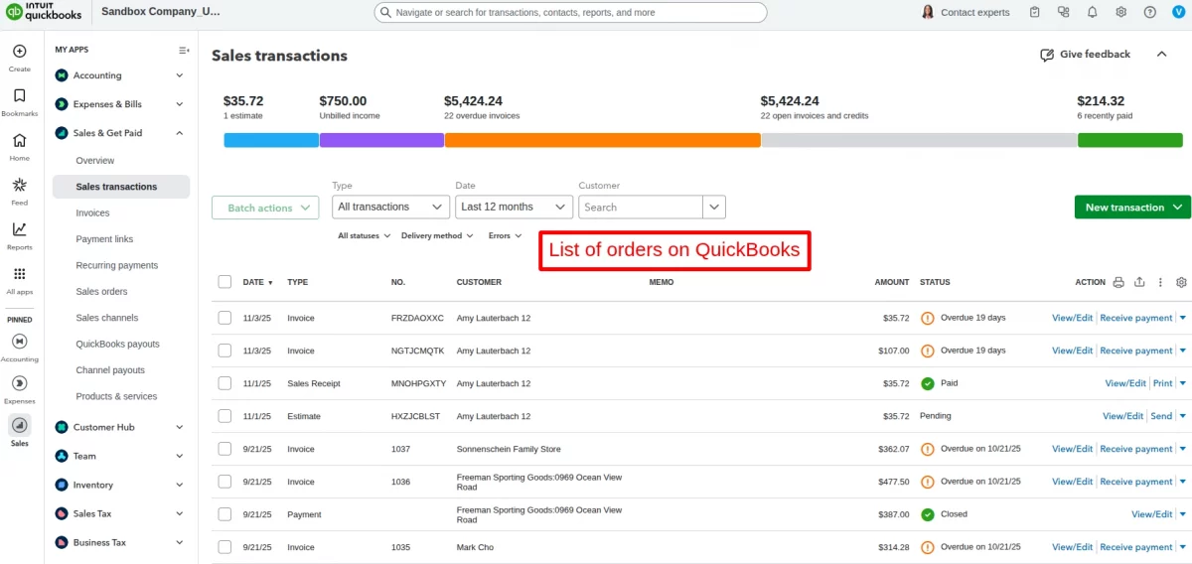Check the box for invoice 1036

[224, 482]
